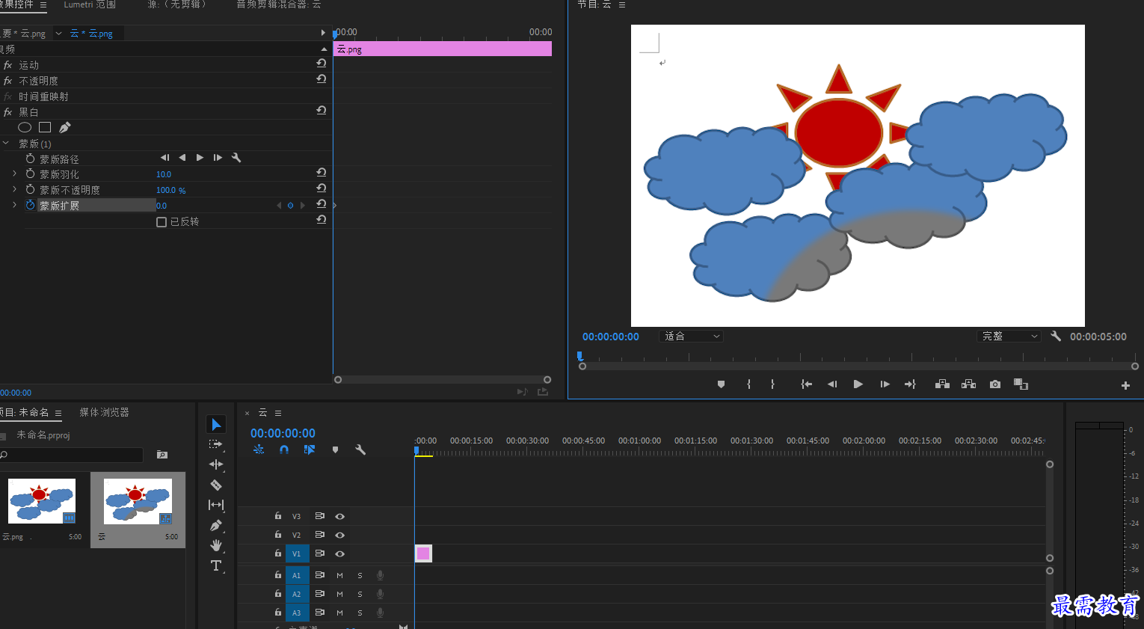Screen dimensions: 1144x629
Task: Open zoom level 适合 dropdown
Action: (x=692, y=337)
